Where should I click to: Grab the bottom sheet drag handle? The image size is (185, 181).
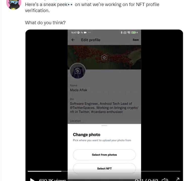[x=104, y=125]
